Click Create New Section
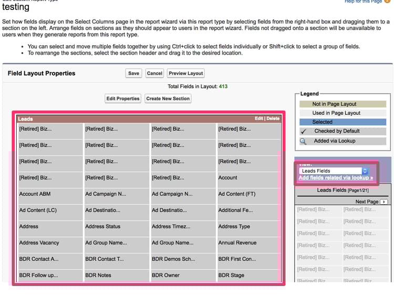The width and height of the screenshot is (394, 295). pyautogui.click(x=168, y=98)
